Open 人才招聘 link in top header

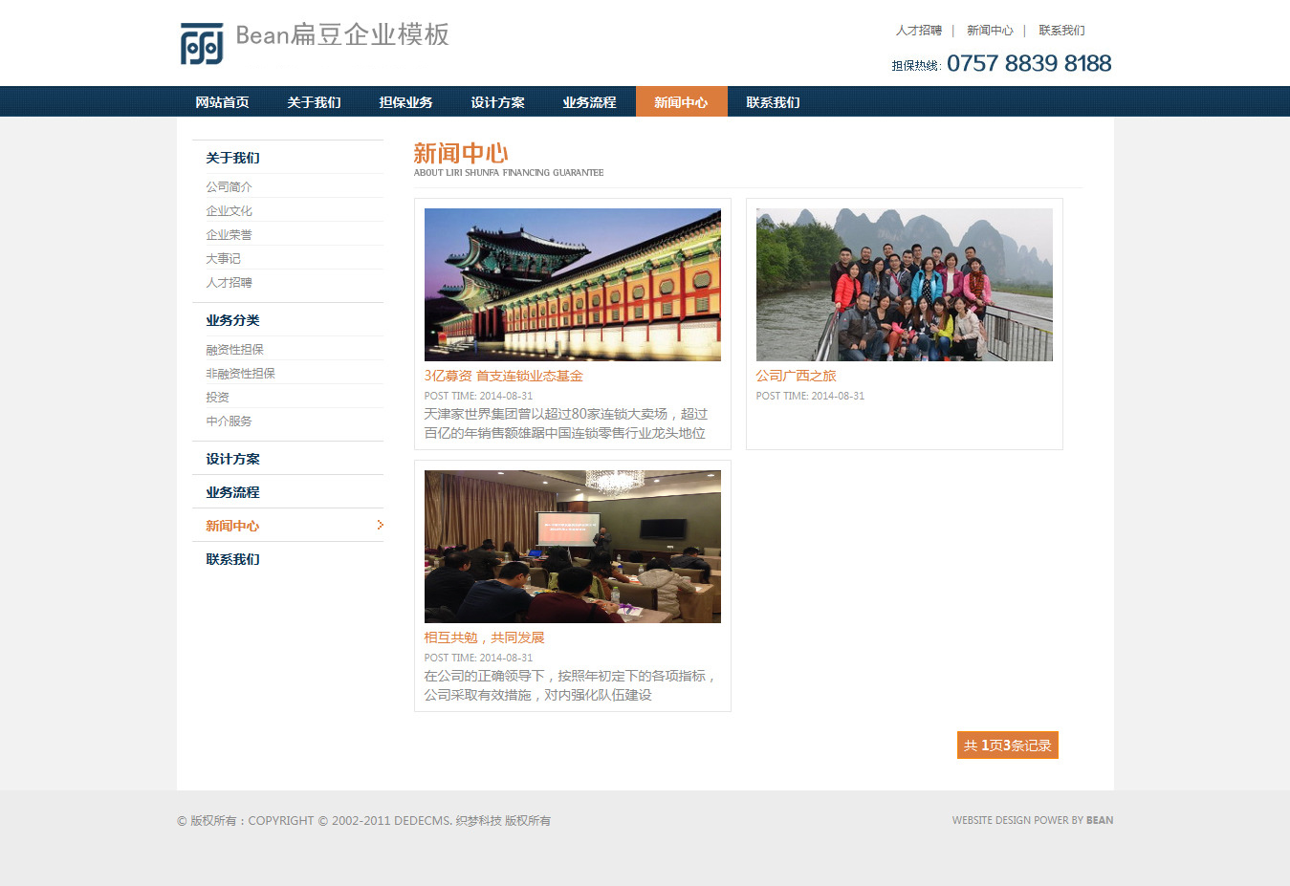(918, 31)
